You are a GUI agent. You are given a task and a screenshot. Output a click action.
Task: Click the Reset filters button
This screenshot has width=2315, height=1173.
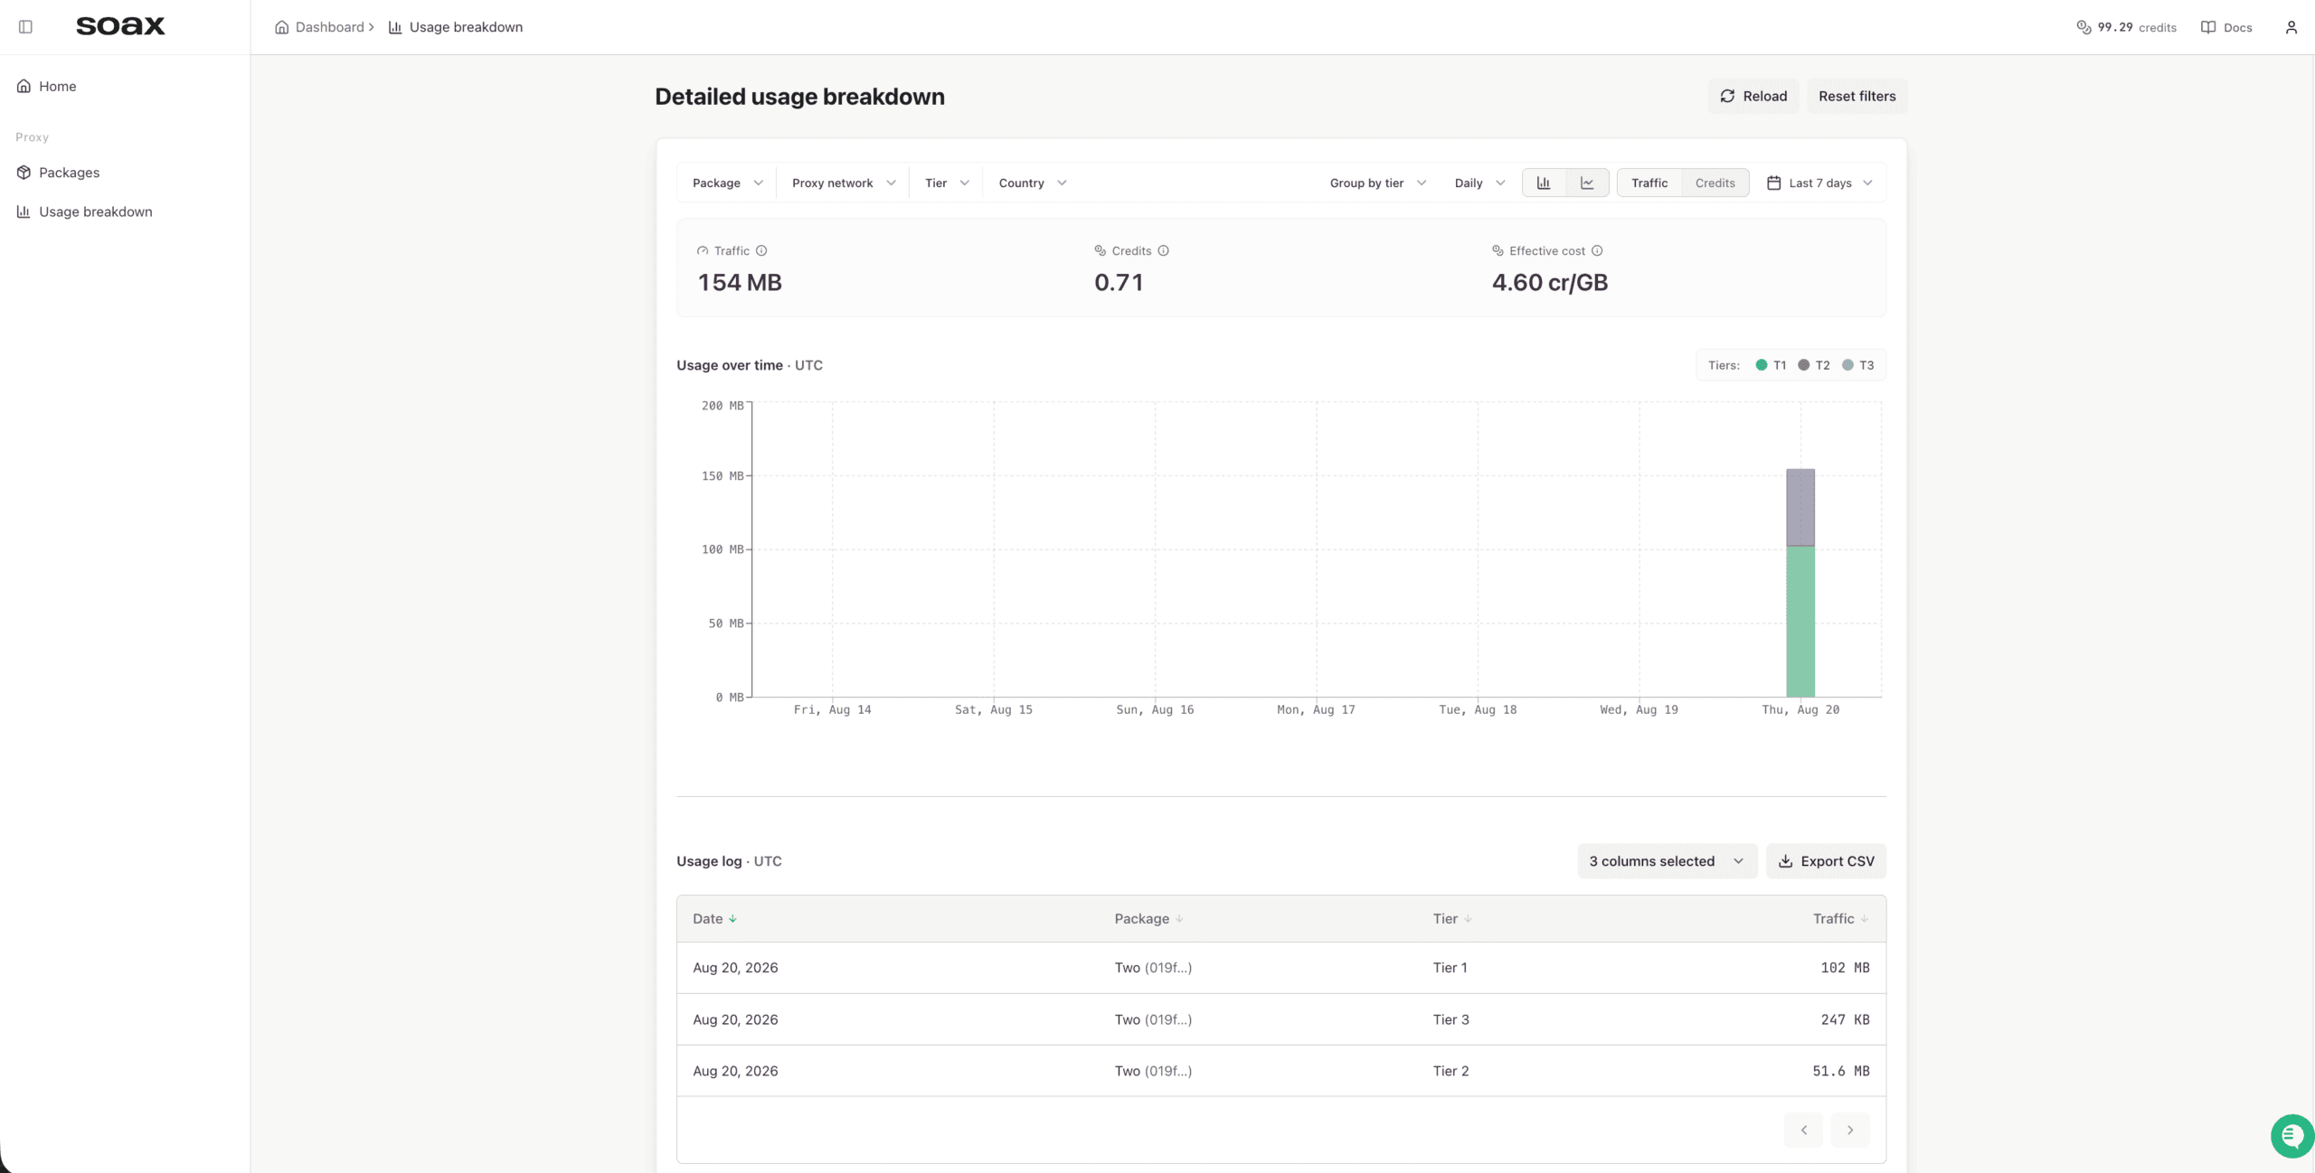click(1857, 96)
